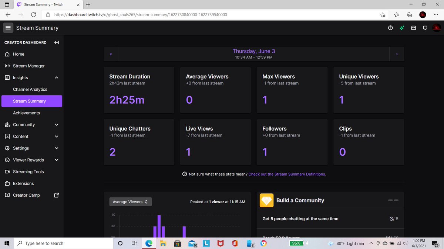Click the Max Viewers stat card
Screen dimensions: 444x249
(x=292, y=90)
